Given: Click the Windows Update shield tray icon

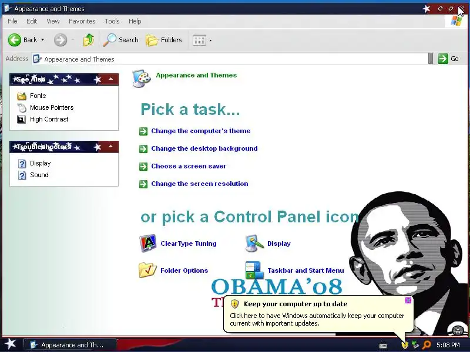Looking at the screenshot, I should click(x=405, y=345).
